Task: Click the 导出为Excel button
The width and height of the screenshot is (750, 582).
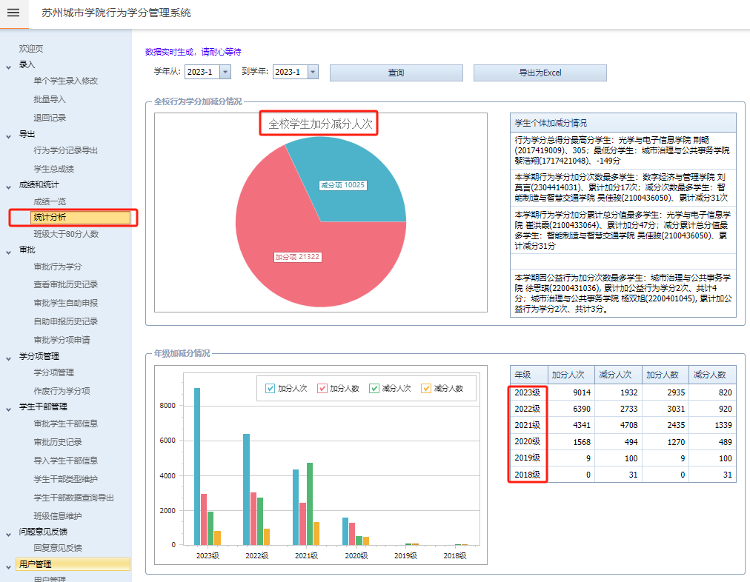Action: 540,73
